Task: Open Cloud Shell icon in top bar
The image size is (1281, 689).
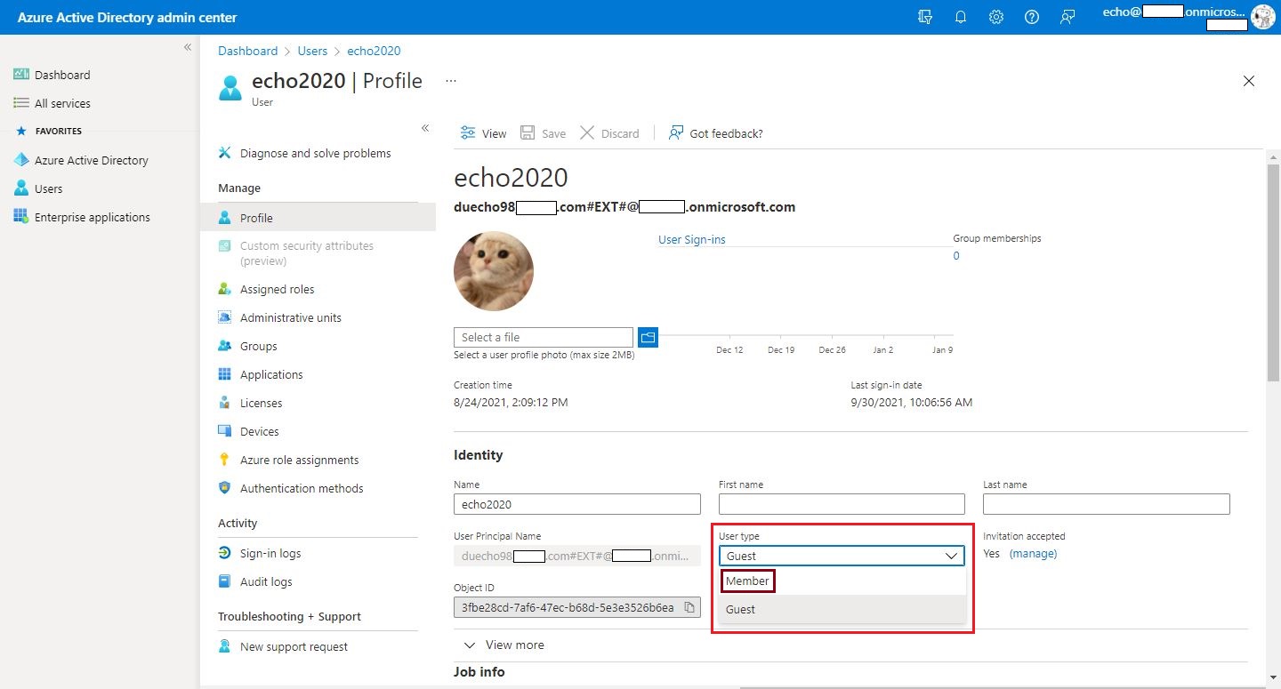Action: (925, 17)
